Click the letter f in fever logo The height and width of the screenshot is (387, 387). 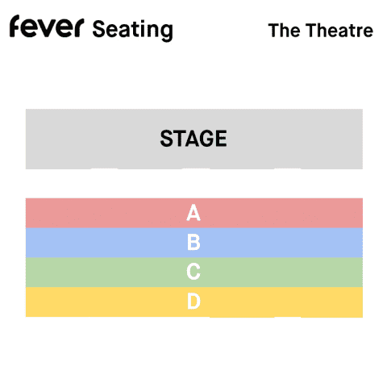[15, 26]
